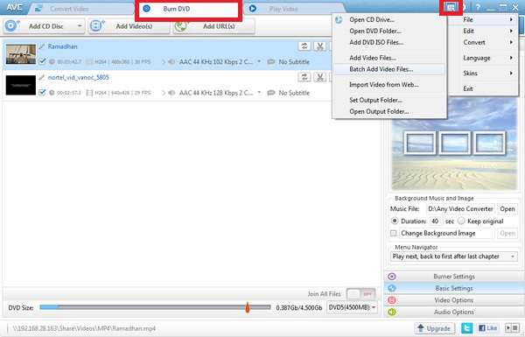
Task: Open the Burner Settings section
Action: coord(453,277)
